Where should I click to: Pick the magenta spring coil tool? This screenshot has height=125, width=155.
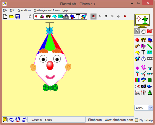pos(143,46)
